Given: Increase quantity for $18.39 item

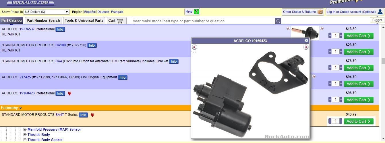Looking at the screenshot, I should tap(341, 36).
